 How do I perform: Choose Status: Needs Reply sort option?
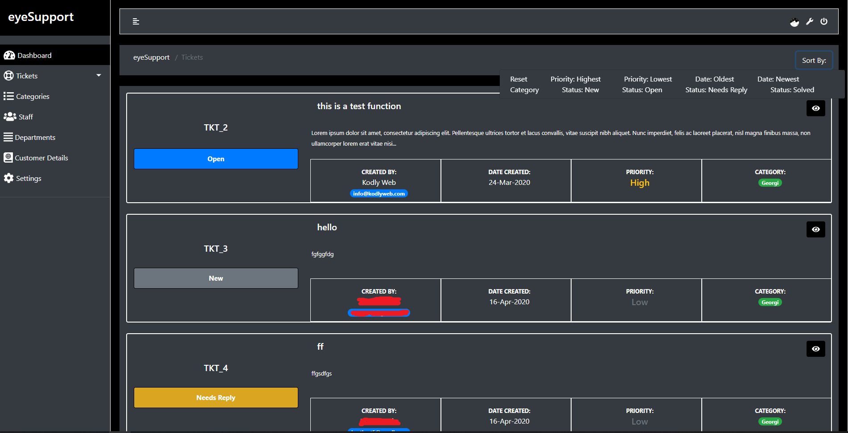[716, 90]
